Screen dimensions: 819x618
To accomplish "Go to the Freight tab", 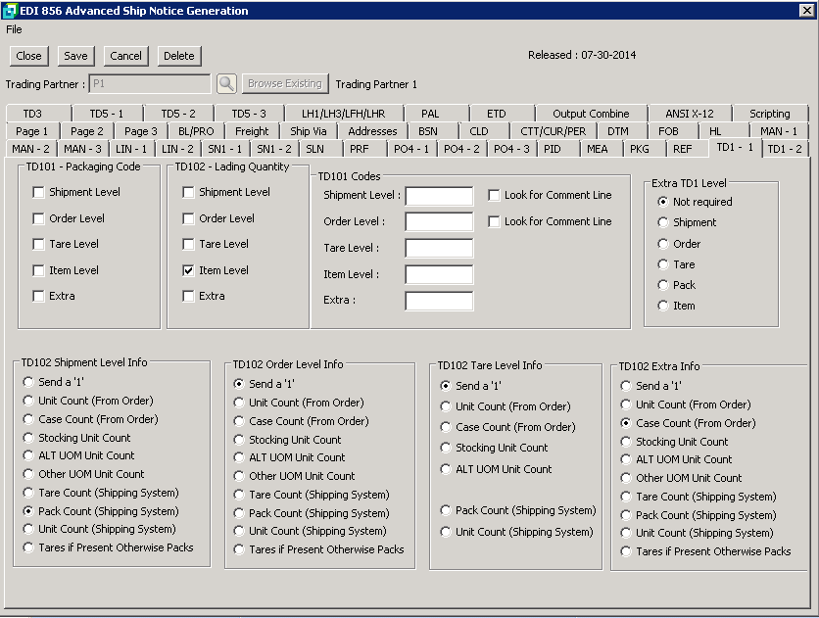I will (x=252, y=131).
